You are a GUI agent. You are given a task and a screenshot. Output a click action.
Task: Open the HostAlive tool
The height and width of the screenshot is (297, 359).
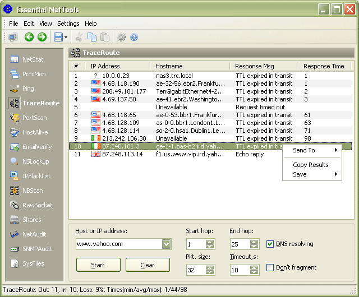(x=29, y=132)
